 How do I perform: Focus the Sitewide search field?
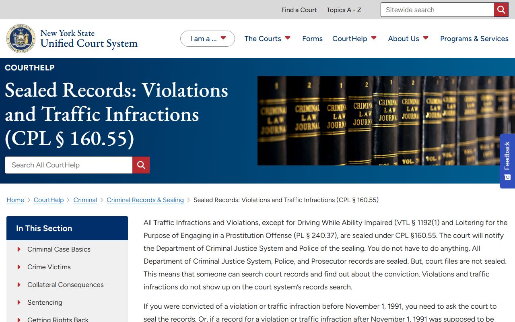(x=437, y=10)
